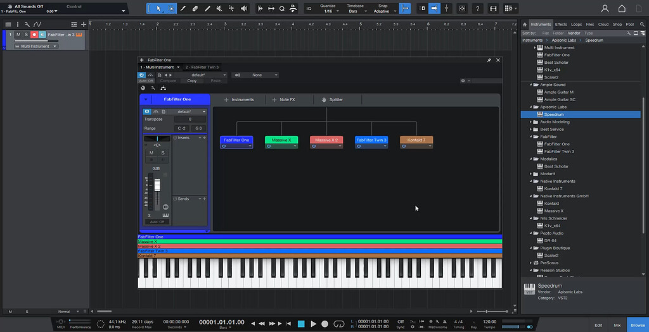Open the Snap Adaptive dropdown
649x332 pixels.
coord(383,11)
